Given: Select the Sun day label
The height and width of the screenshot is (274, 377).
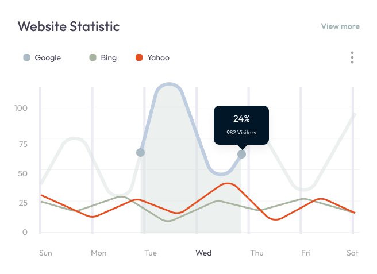Looking at the screenshot, I should (x=45, y=253).
